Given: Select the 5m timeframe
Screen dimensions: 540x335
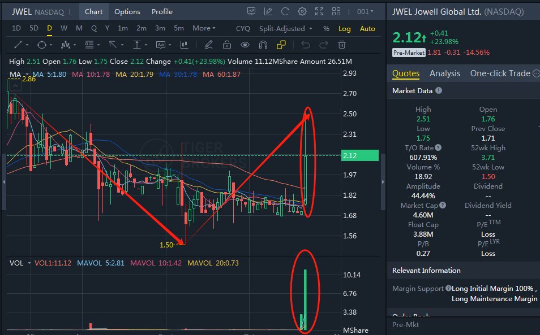Looking at the screenshot, I should point(179,28).
